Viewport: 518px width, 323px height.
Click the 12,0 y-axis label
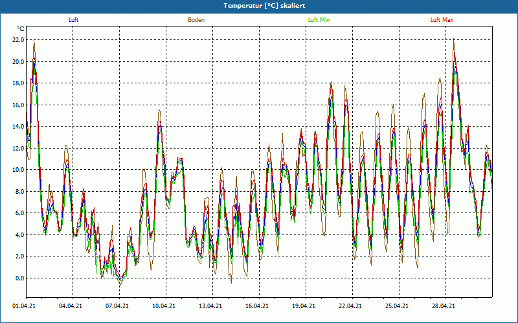18,149
